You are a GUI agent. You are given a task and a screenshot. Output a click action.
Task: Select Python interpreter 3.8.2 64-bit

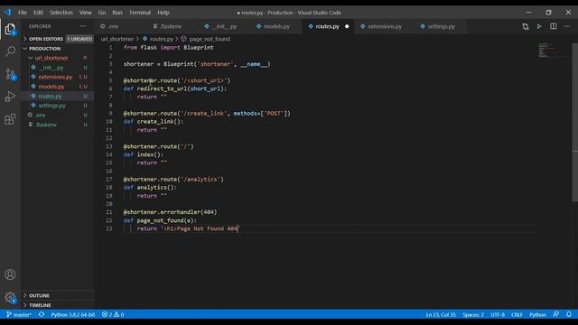[72, 314]
